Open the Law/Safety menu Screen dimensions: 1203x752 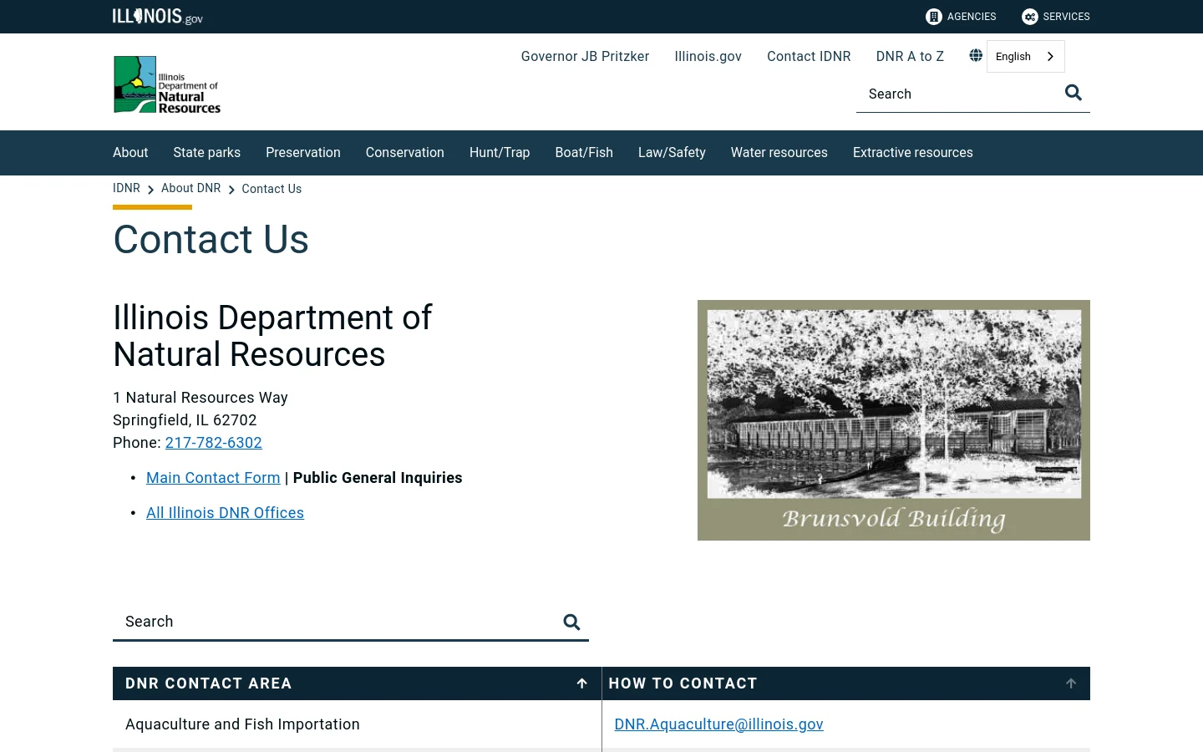(672, 153)
